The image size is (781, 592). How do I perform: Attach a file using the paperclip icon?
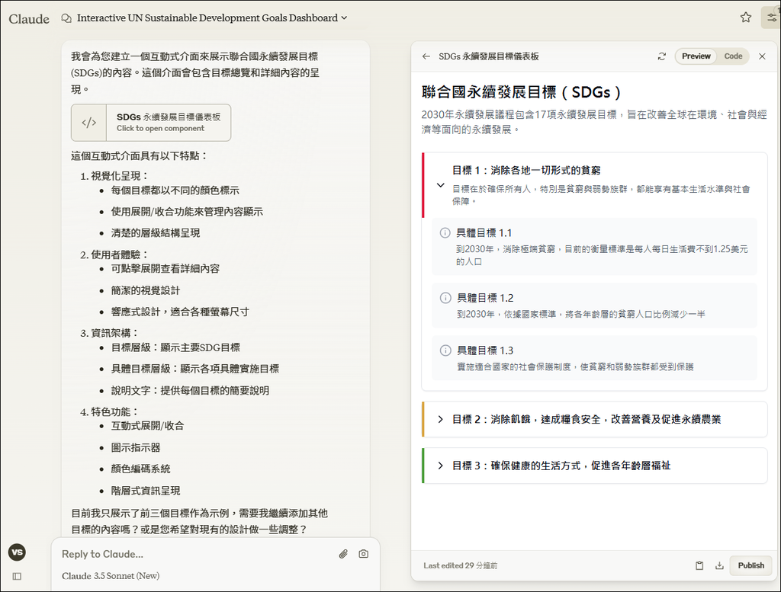342,554
